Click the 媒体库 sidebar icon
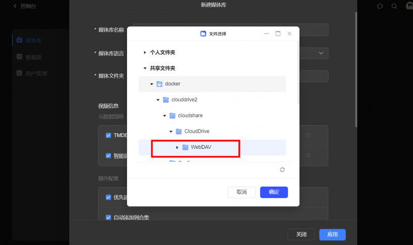413x245 pixels. [19, 40]
